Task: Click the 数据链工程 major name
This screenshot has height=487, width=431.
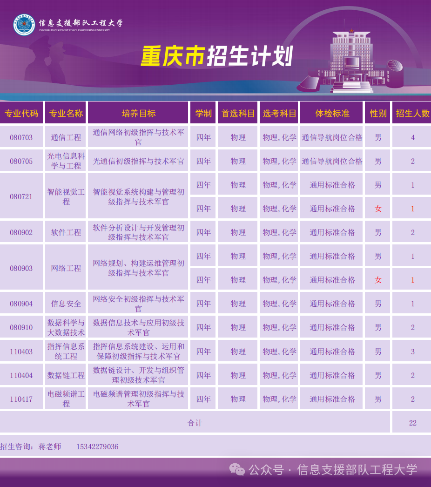Action: [66, 375]
